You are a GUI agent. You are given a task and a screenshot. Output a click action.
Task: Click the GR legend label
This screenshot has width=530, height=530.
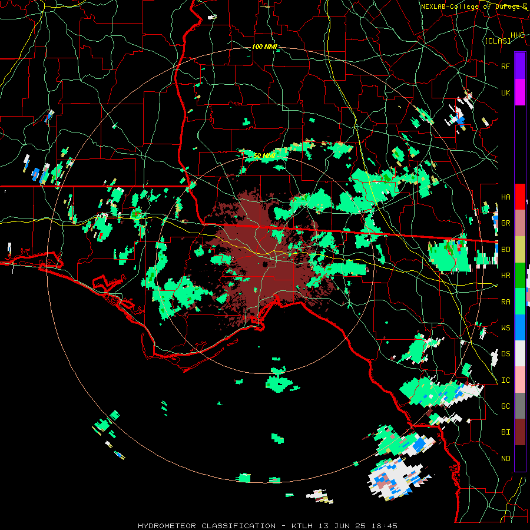(505, 223)
